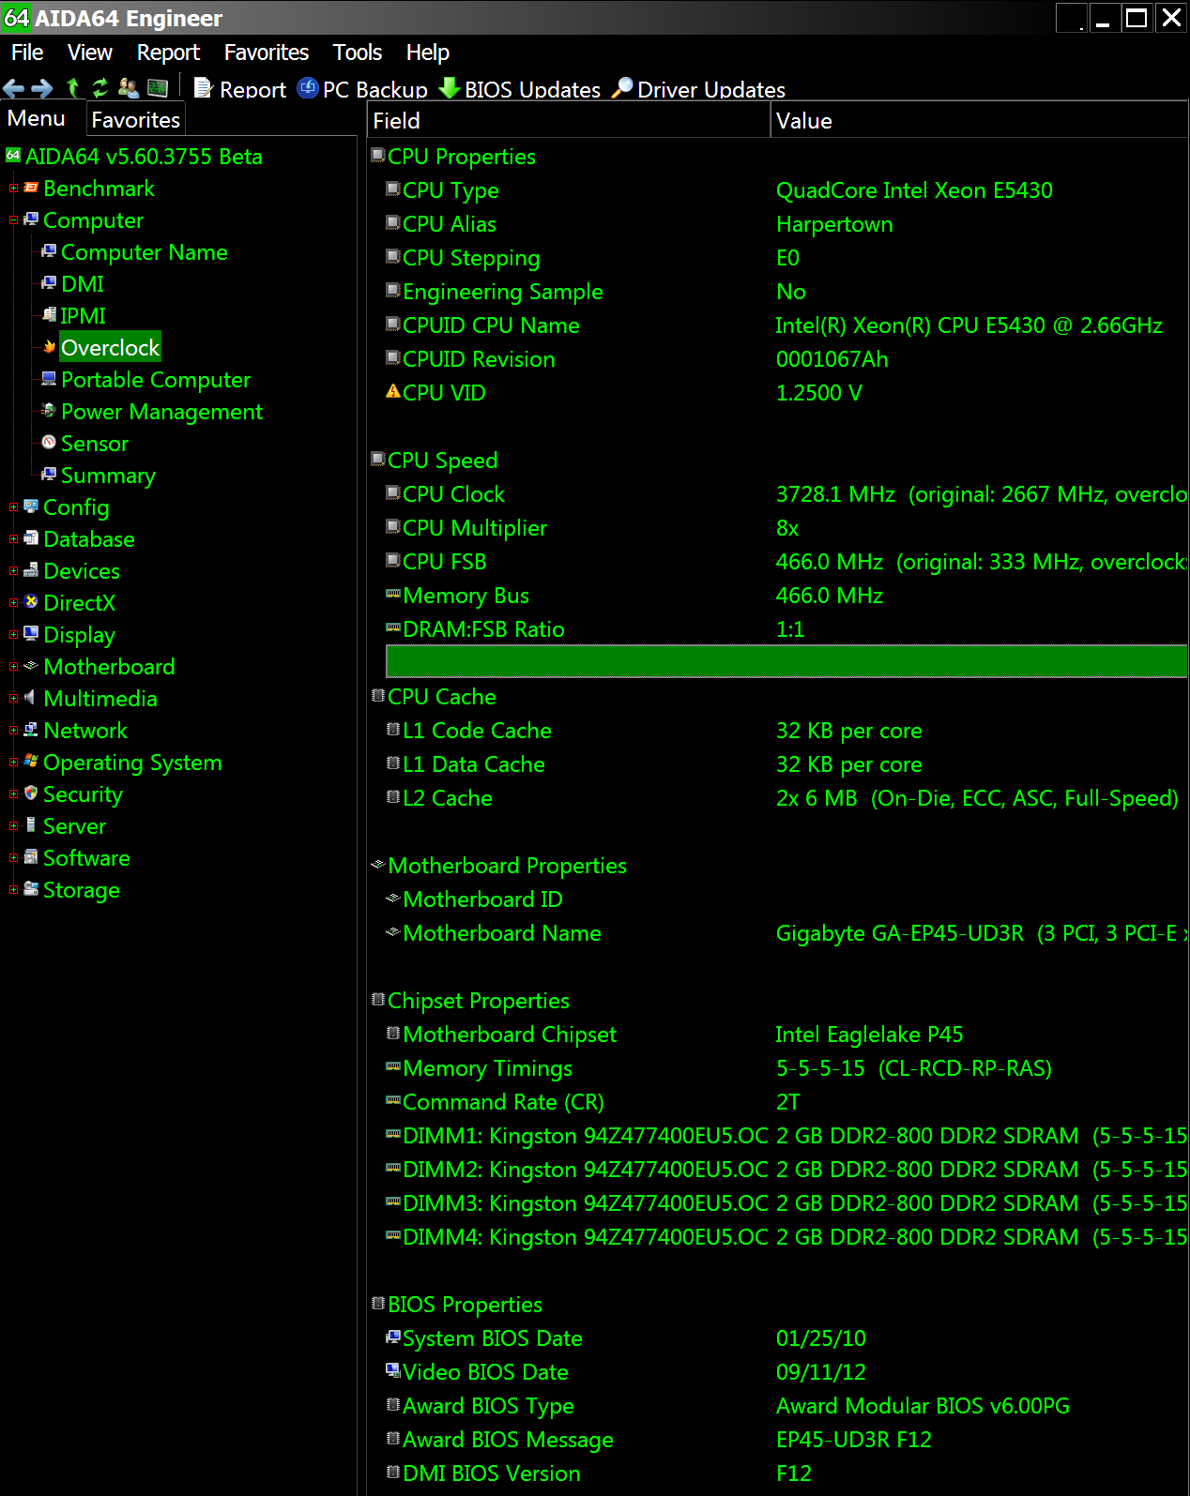Switch to the Favorites tab
The image size is (1190, 1496).
[x=136, y=120]
